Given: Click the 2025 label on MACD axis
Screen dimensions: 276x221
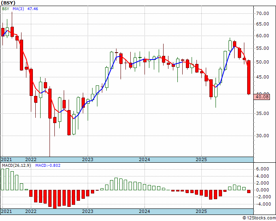Looking at the screenshot, I should coord(201,211).
